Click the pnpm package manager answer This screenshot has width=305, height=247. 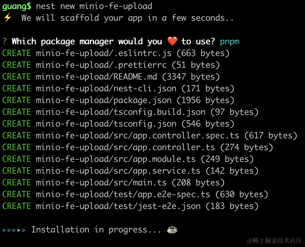point(230,42)
